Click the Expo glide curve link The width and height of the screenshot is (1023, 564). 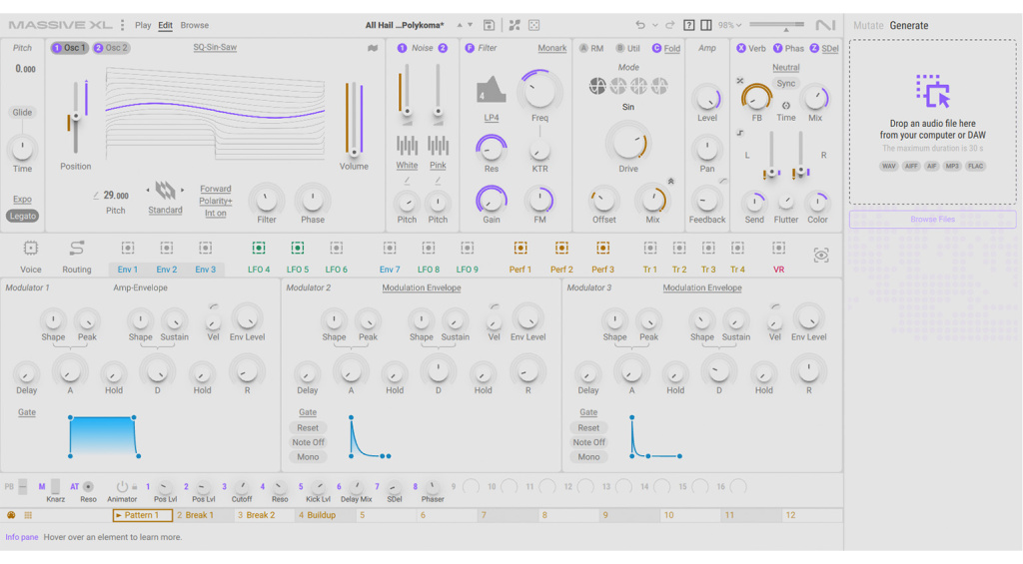pos(22,199)
